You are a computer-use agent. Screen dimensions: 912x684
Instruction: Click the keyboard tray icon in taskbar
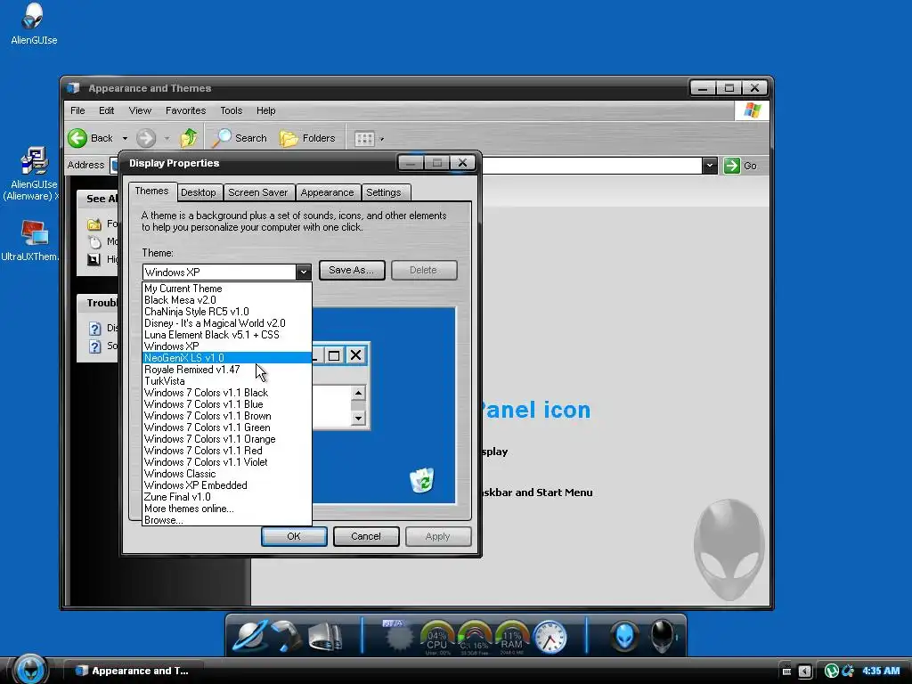786,672
